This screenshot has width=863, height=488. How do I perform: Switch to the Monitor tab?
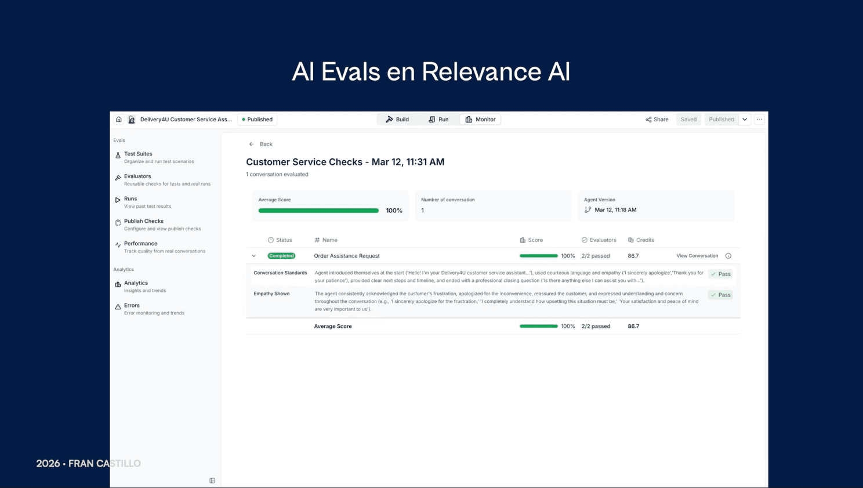[480, 120]
